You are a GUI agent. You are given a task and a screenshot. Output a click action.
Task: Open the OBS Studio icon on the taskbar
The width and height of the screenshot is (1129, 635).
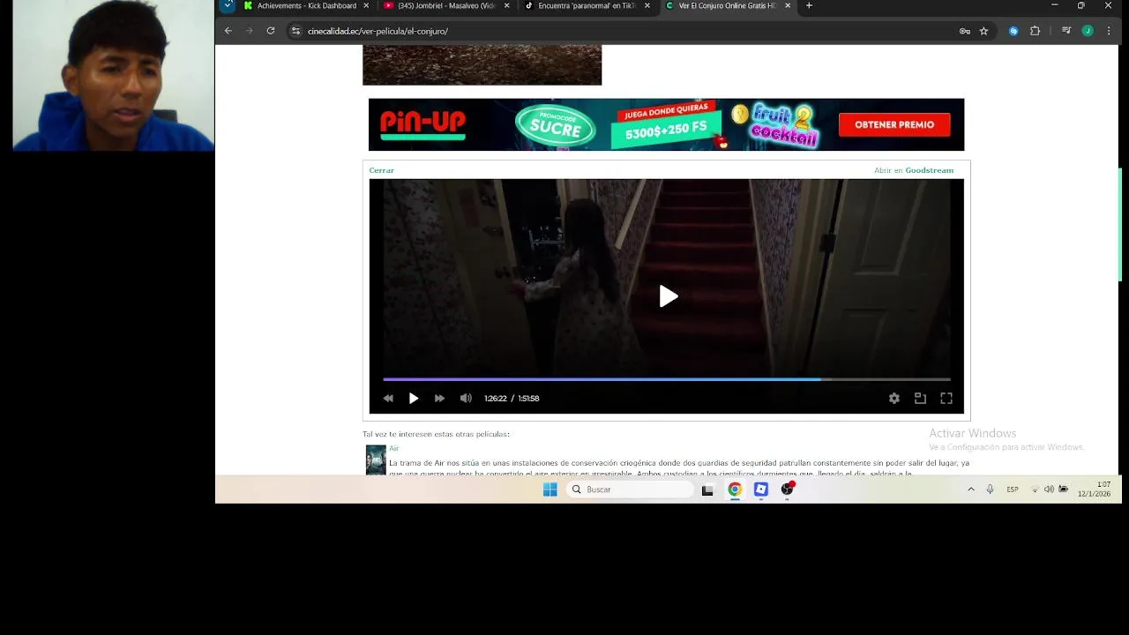click(788, 489)
